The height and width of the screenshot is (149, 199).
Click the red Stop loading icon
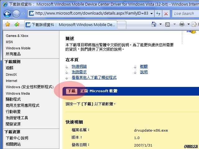point(166,13)
